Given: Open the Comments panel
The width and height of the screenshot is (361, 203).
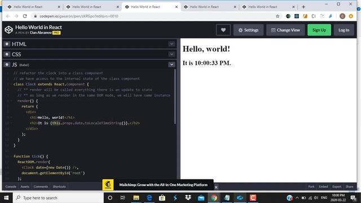Looking at the screenshot, I should (41, 187).
